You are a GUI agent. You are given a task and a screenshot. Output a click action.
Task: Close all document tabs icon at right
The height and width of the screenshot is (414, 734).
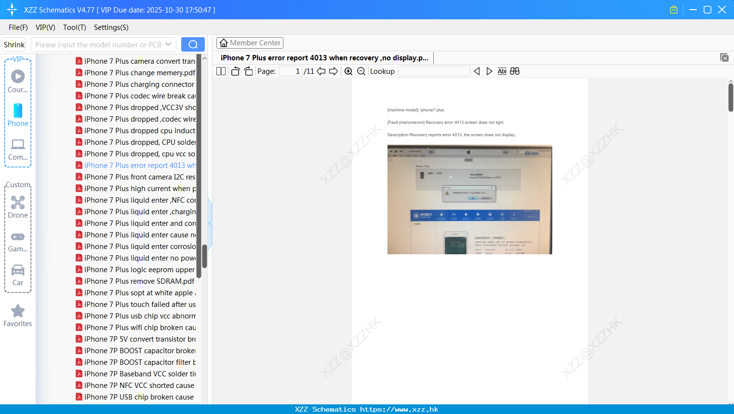coord(724,57)
